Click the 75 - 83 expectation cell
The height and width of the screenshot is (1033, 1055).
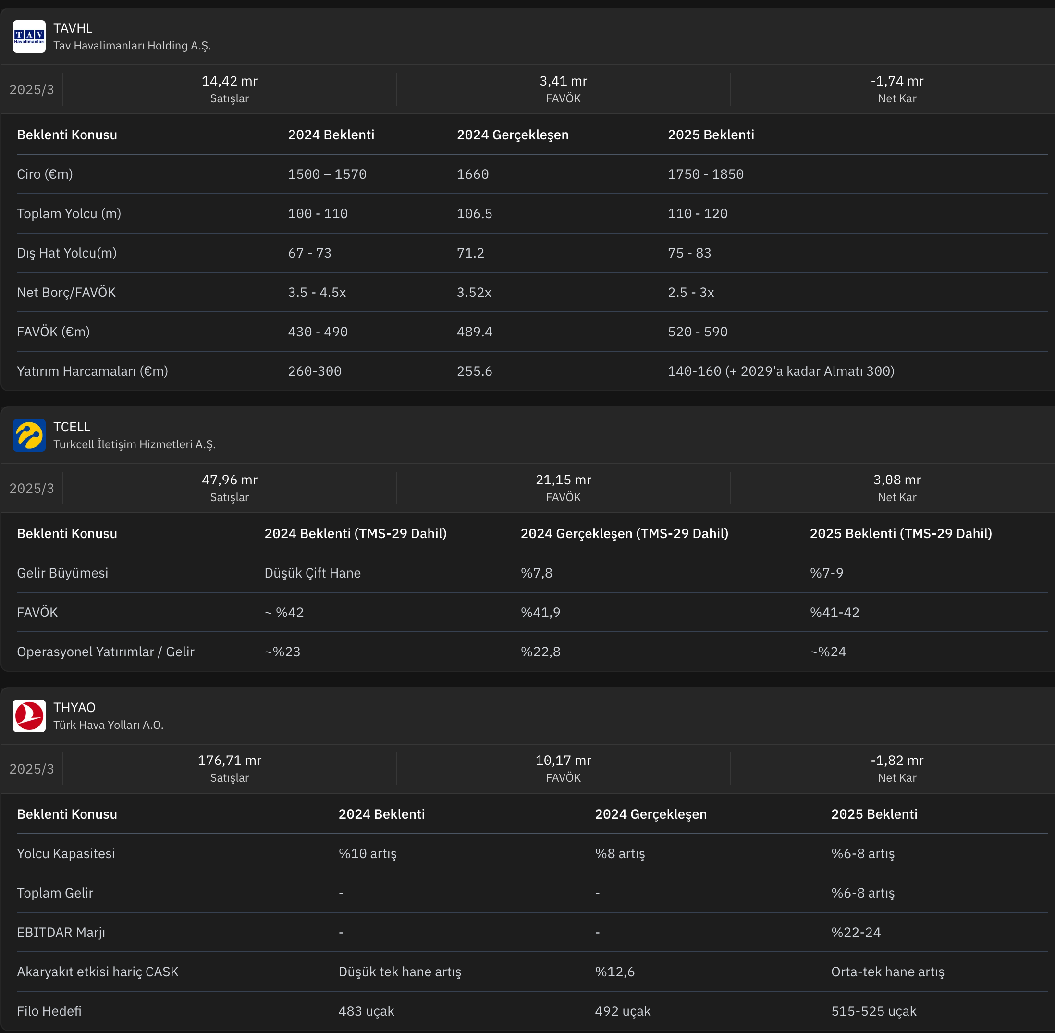coord(689,253)
